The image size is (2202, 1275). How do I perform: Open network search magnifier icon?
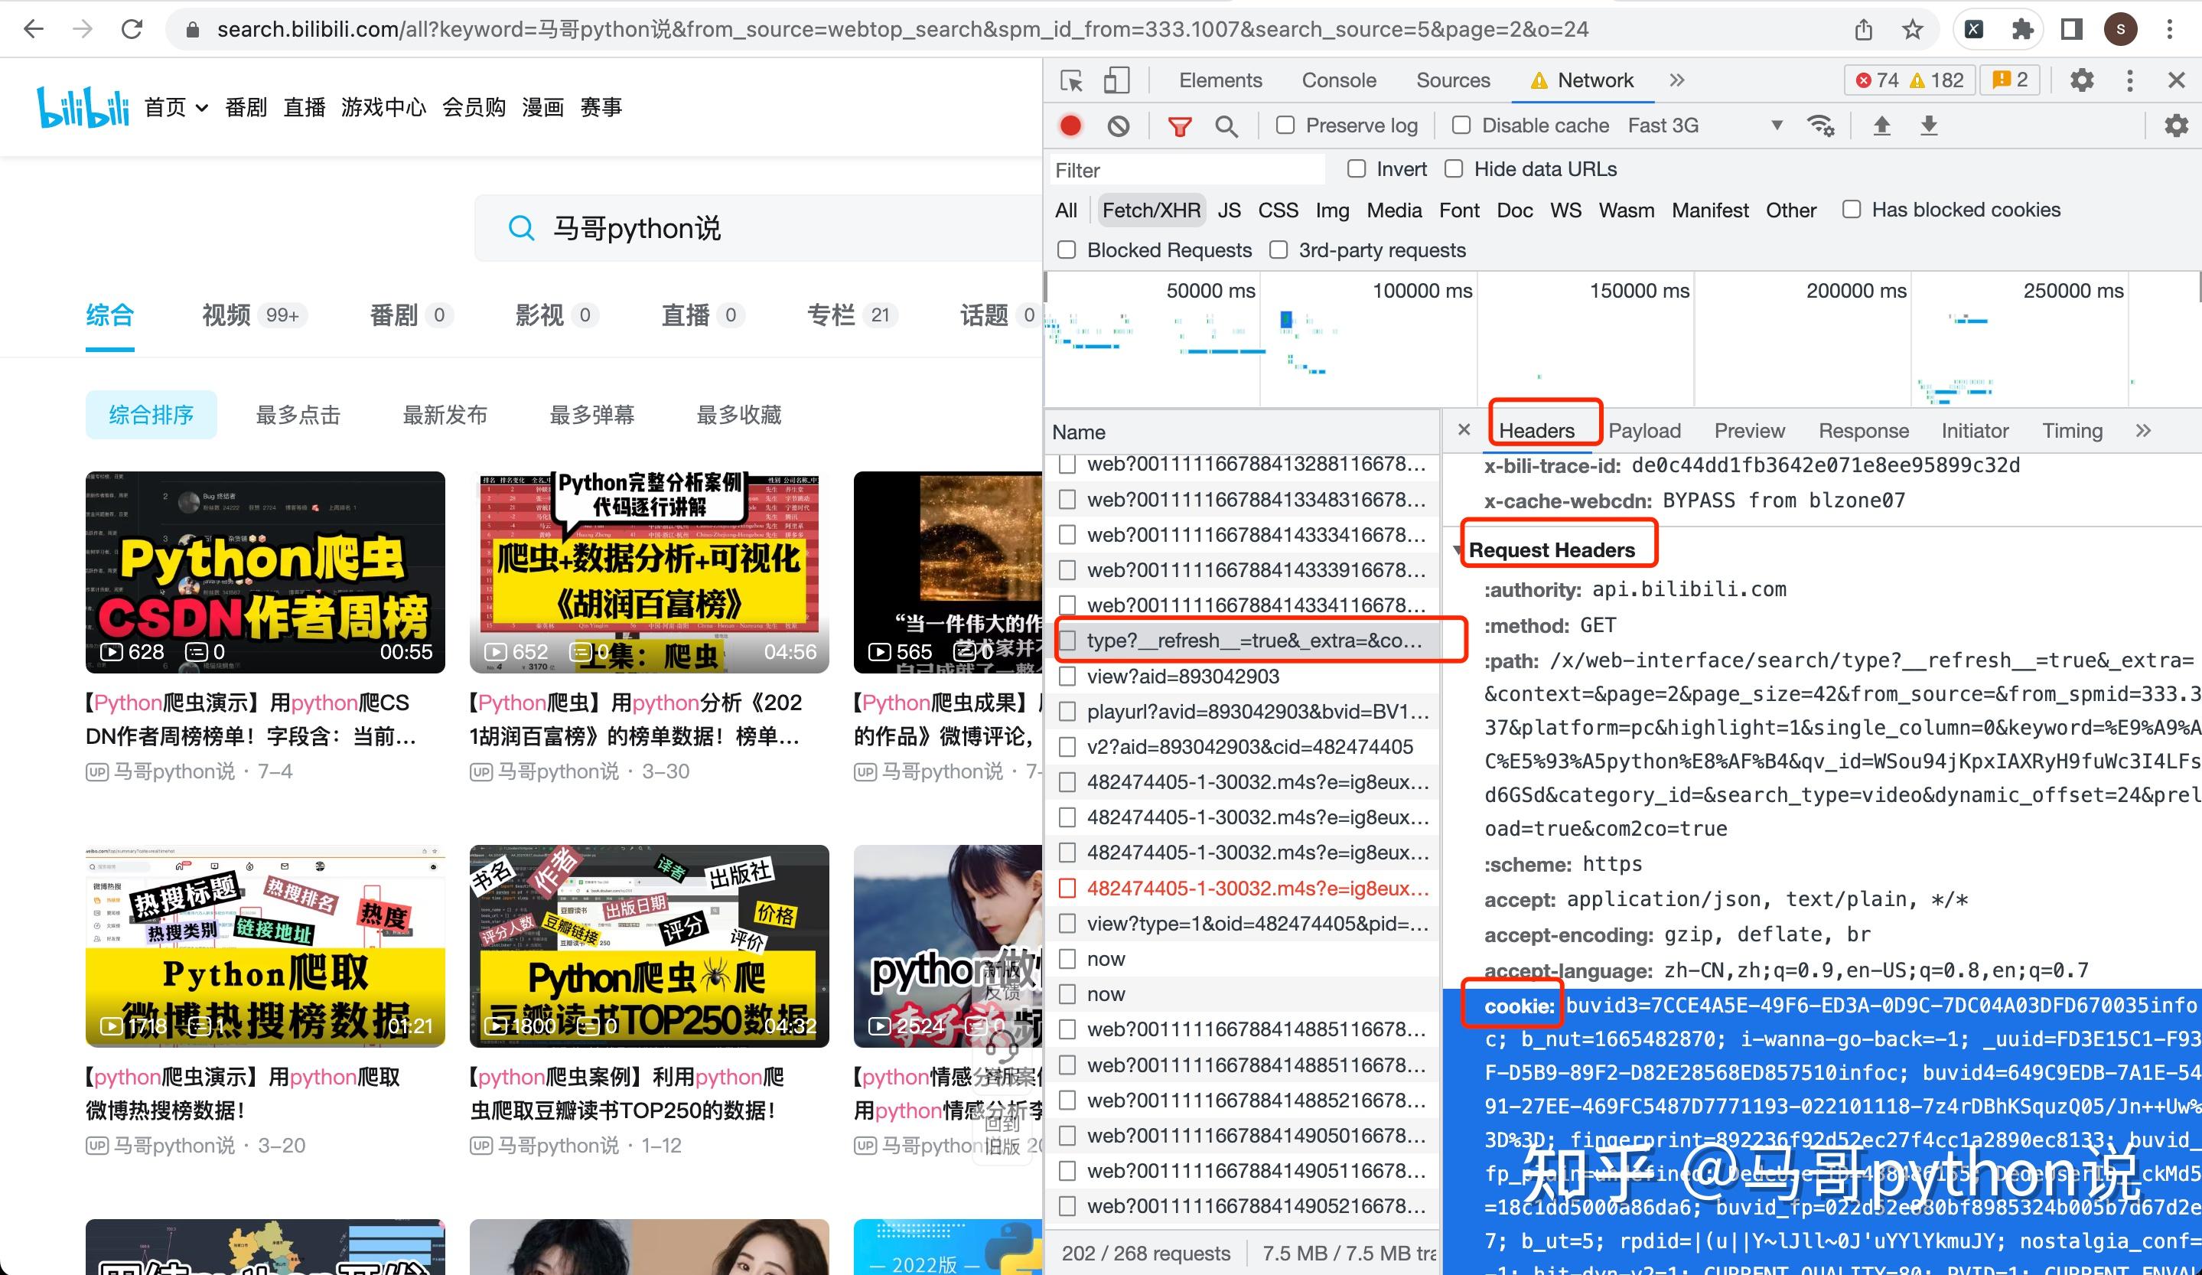pyautogui.click(x=1226, y=127)
